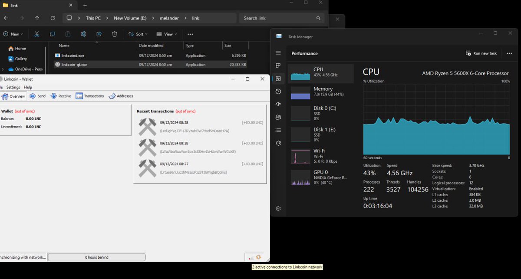Open App history page in Task Manager

278,92
